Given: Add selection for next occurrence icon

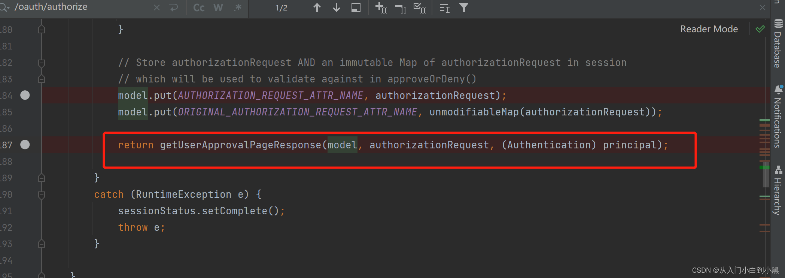Looking at the screenshot, I should tap(381, 7).
